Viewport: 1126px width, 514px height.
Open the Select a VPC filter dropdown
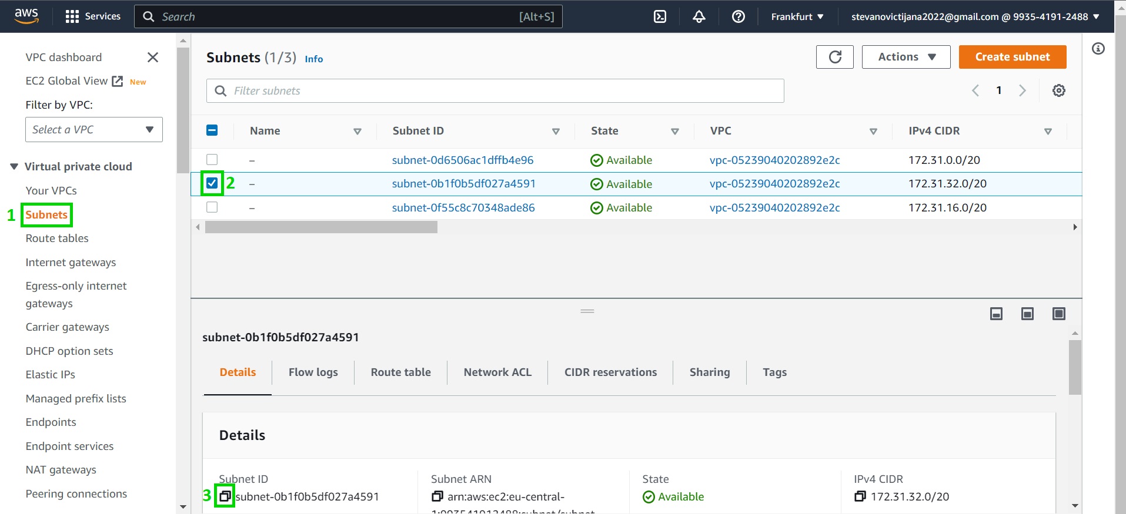click(x=94, y=130)
